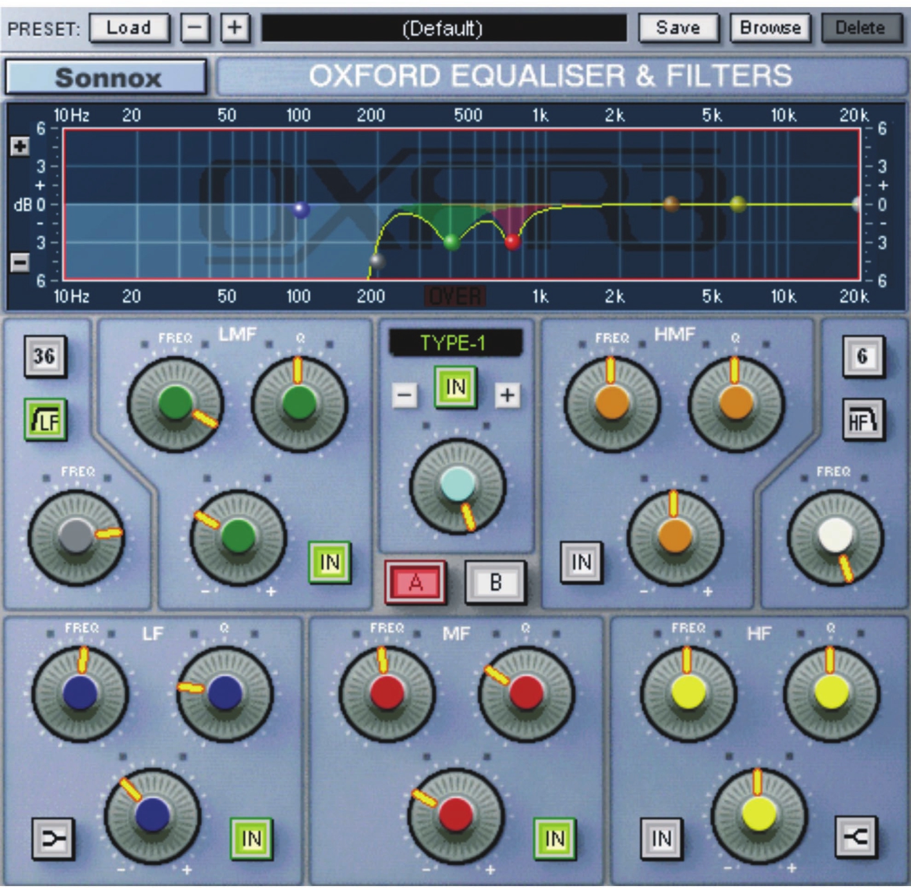This screenshot has width=911, height=888.
Task: Toggle the HF band IN switch
Action: (x=661, y=838)
